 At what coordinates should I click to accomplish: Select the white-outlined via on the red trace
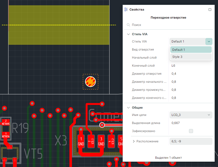point(102,125)
